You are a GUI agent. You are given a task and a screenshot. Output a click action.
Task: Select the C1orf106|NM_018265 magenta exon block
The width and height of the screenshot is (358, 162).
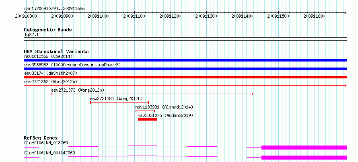304,148
